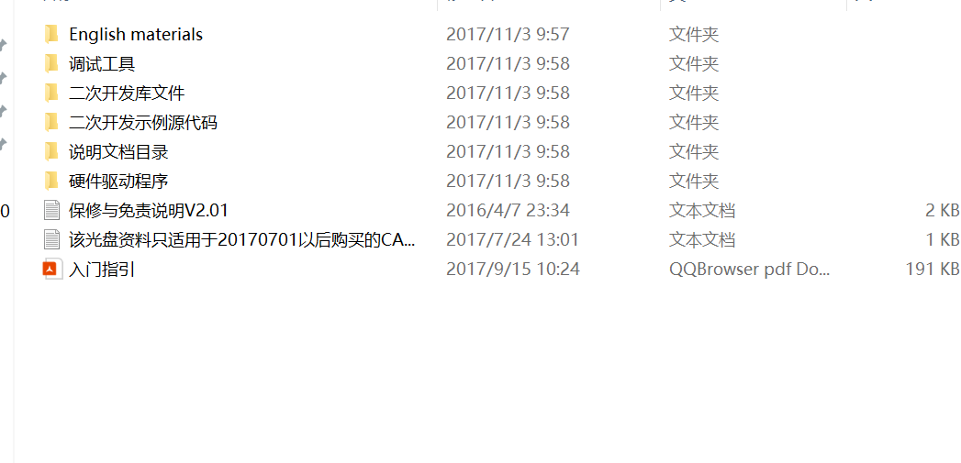Image resolution: width=961 pixels, height=463 pixels.
Task: Select the file name 入门指引
Action: pos(102,270)
